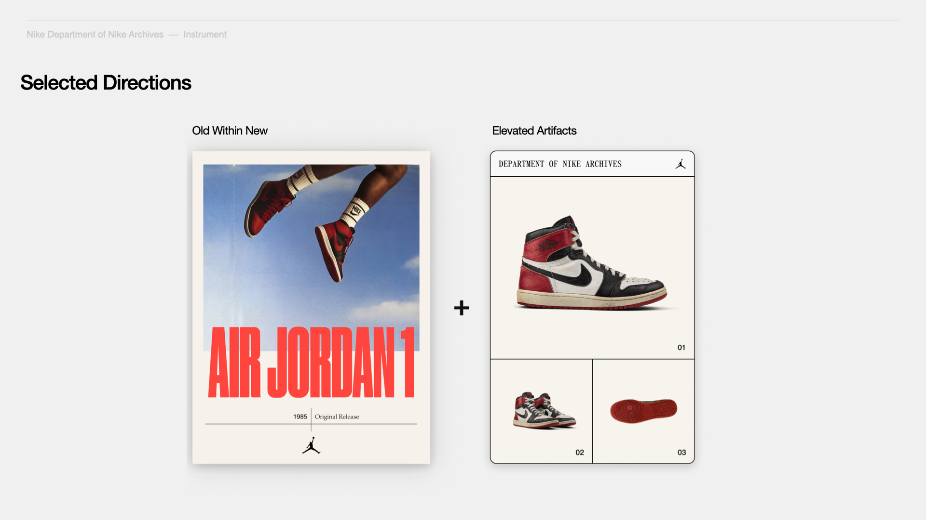Click the Old Within New label

coord(230,131)
